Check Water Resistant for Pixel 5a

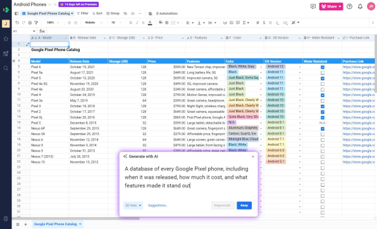(323, 73)
